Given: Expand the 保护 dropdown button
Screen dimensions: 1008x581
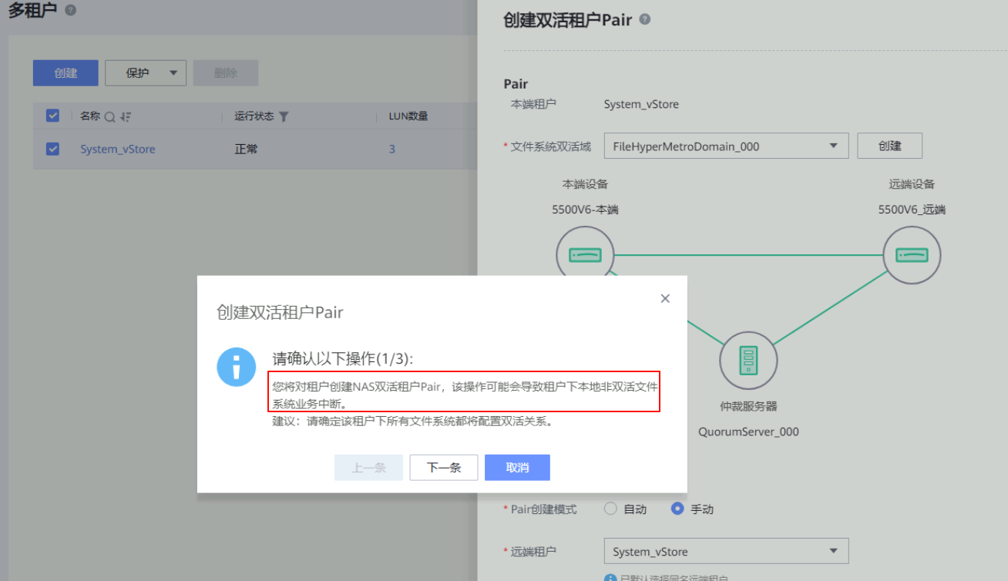Looking at the screenshot, I should coord(146,73).
